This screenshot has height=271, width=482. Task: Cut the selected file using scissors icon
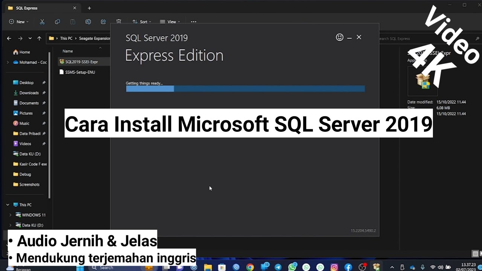tap(42, 22)
